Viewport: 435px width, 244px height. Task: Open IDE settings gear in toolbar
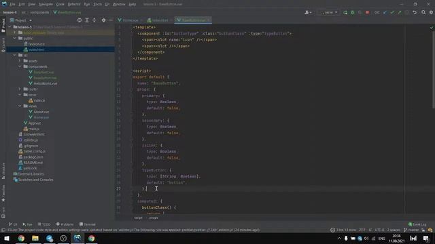(x=431, y=12)
